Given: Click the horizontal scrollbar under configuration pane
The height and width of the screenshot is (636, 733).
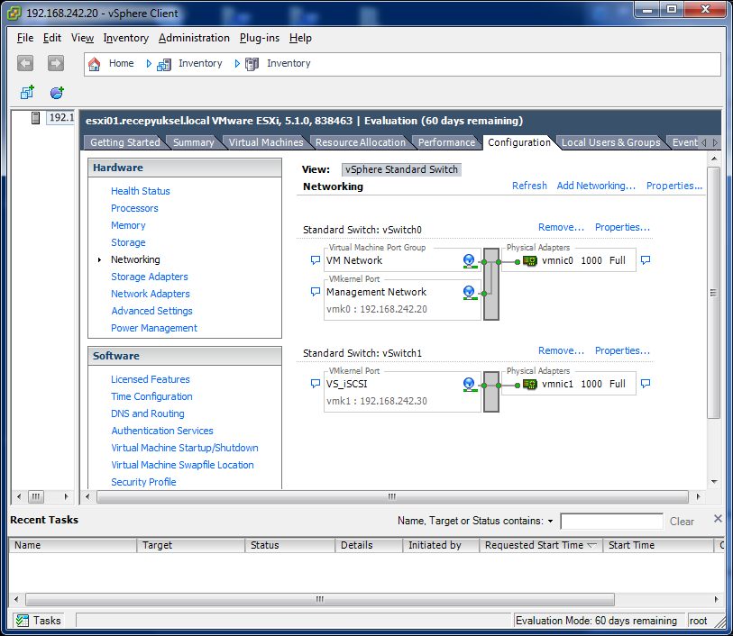Looking at the screenshot, I should tap(392, 496).
